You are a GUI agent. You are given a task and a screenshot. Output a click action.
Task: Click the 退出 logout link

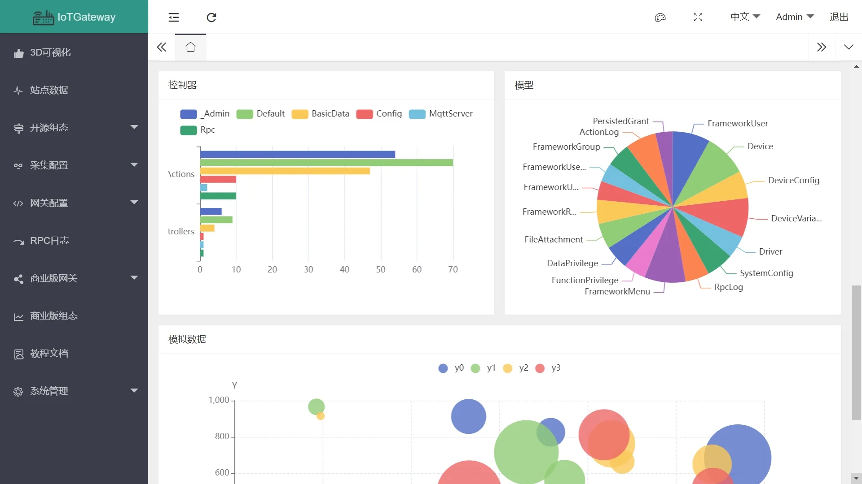pyautogui.click(x=838, y=17)
